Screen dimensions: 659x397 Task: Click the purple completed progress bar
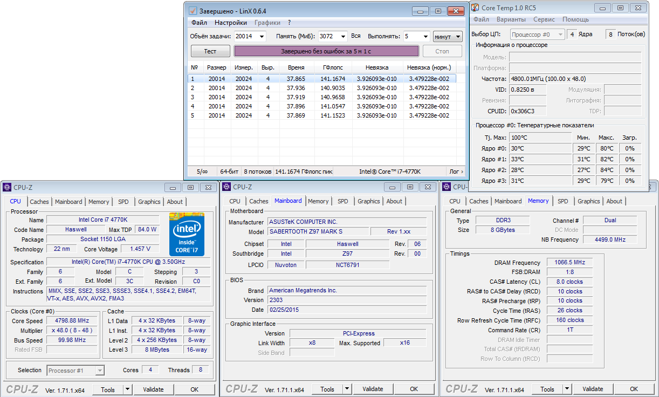(x=326, y=51)
